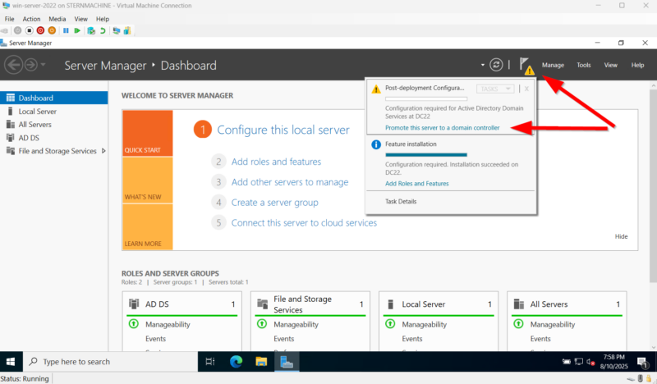The width and height of the screenshot is (657, 384).
Task: Select the WHAT'S NEW tile
Action: pyautogui.click(x=148, y=180)
